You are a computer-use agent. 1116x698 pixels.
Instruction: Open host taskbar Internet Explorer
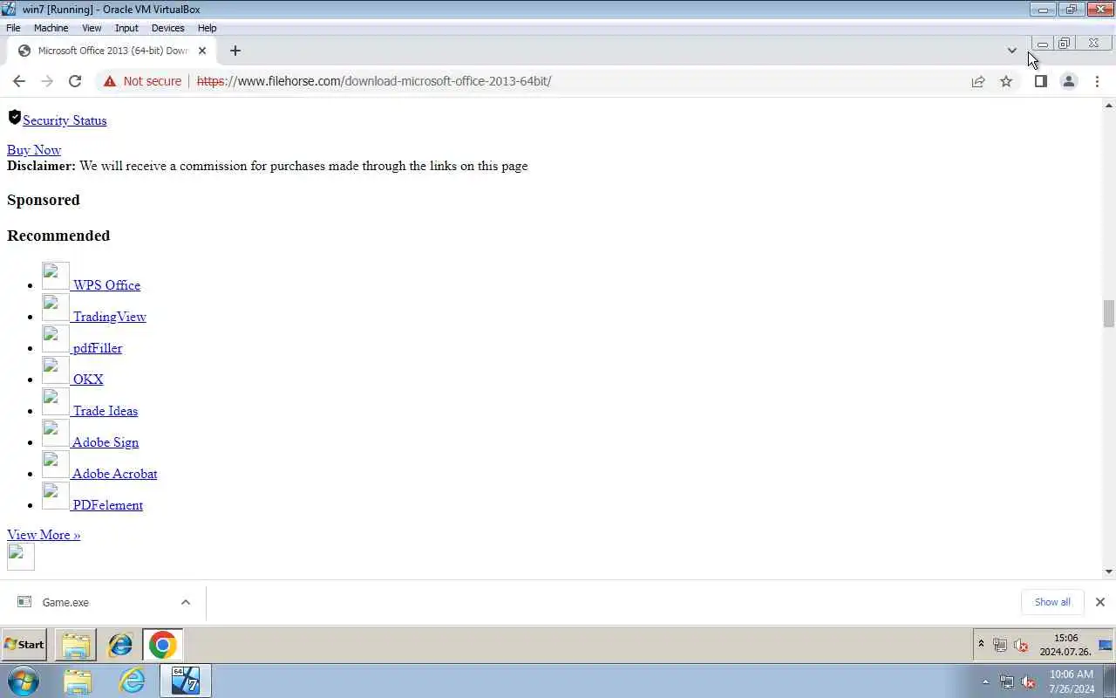pos(133,681)
